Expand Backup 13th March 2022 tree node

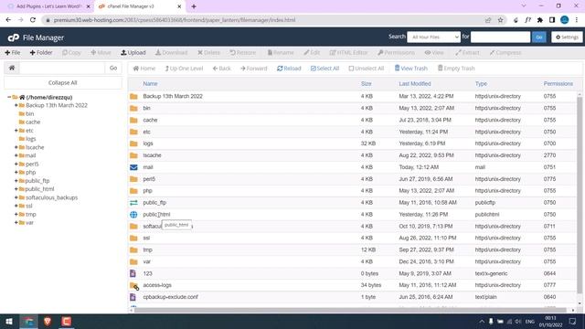[16, 105]
